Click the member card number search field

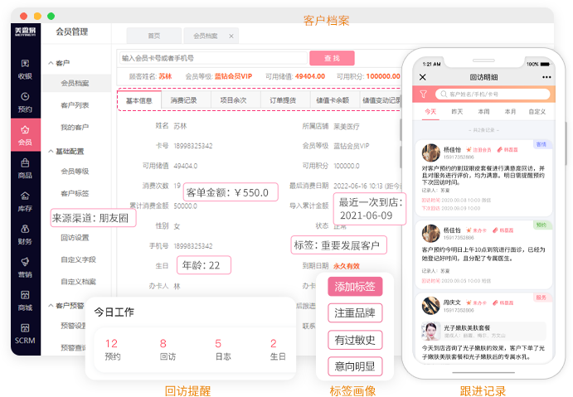(x=212, y=59)
